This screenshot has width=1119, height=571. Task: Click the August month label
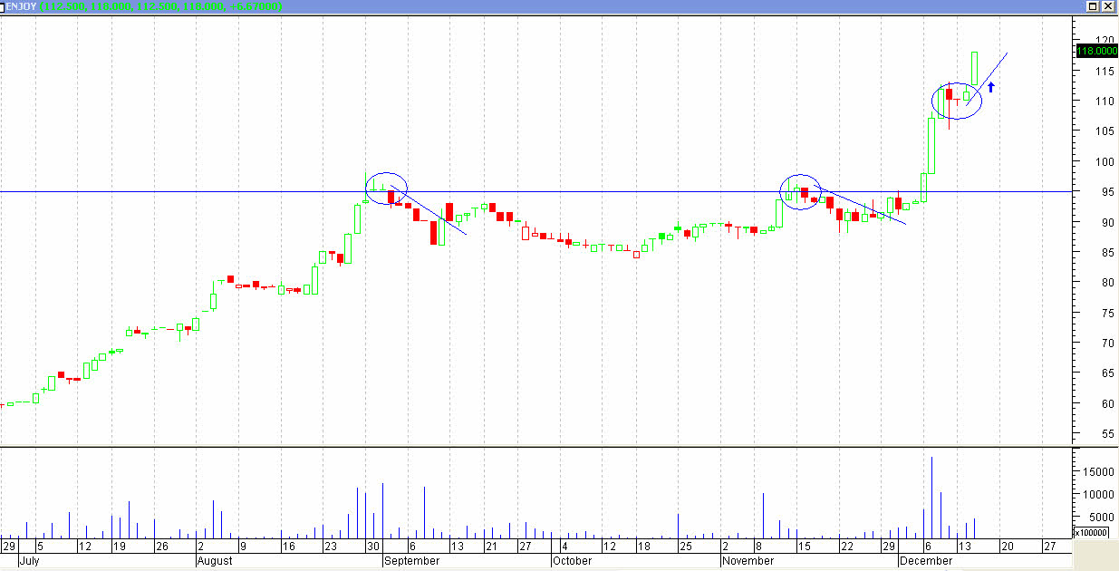pyautogui.click(x=215, y=561)
